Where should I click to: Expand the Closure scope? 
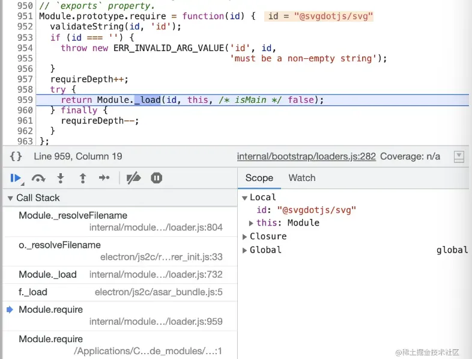coord(245,236)
